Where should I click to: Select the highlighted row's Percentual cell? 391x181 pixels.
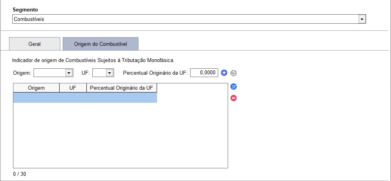(122, 98)
